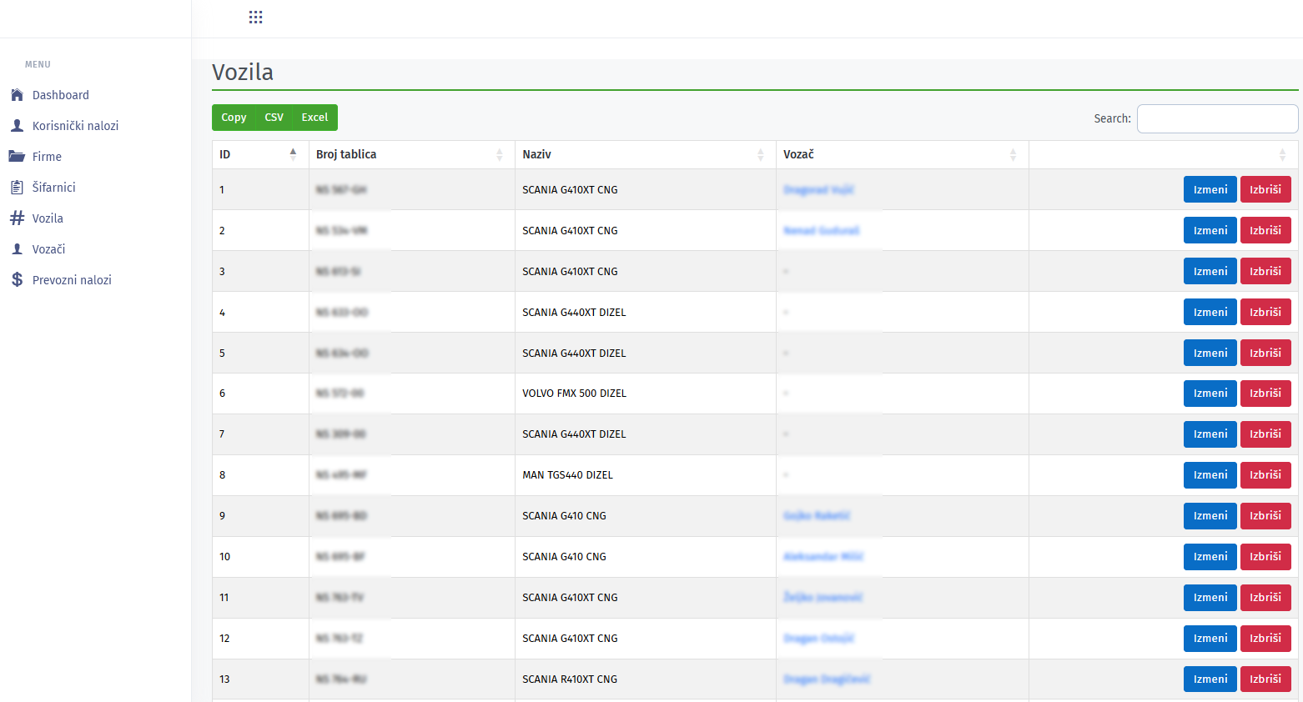Export table using the CSV button
This screenshot has width=1303, height=702.
pos(274,118)
